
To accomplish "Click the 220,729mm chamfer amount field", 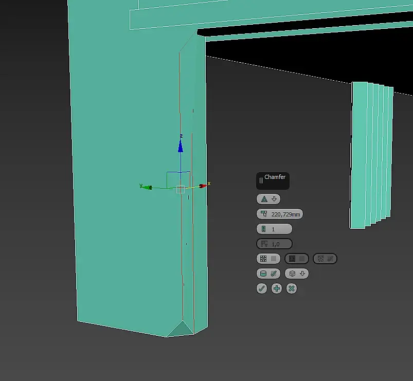I will coord(280,214).
